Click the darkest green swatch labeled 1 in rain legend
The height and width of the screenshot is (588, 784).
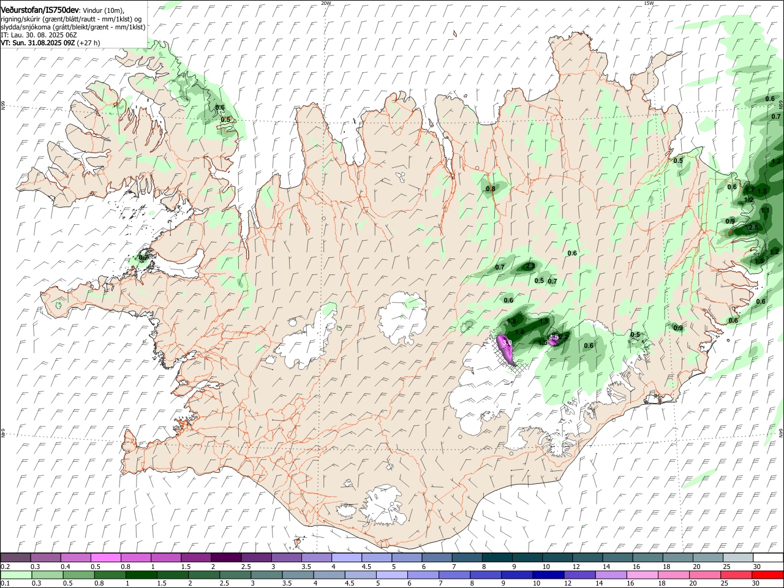[x=140, y=575]
